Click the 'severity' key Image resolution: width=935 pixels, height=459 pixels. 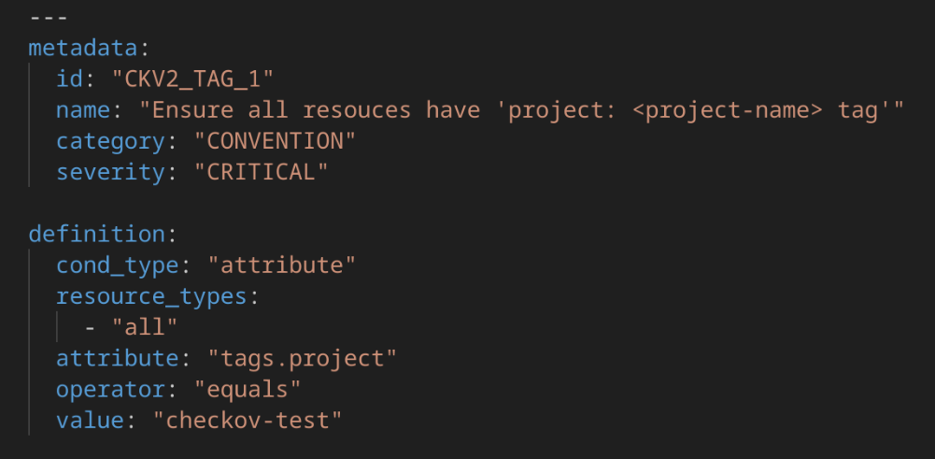[110, 172]
